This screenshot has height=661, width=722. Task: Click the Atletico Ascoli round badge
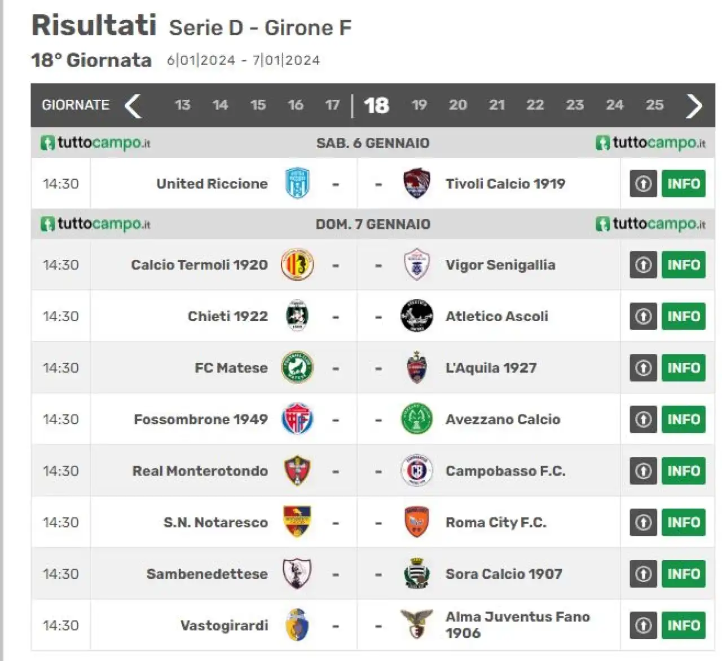(416, 316)
